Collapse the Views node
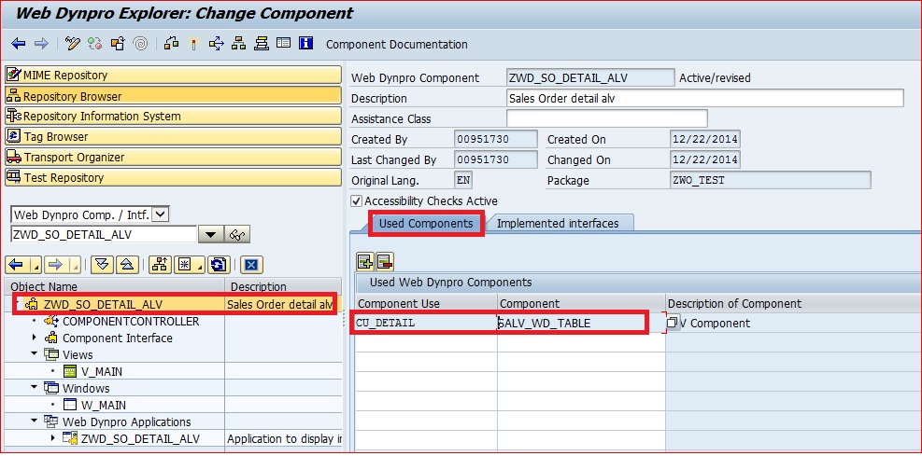Screen dimensions: 922x456 34,353
